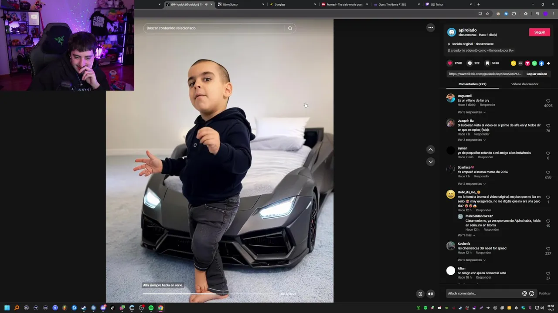Open Daguendi's profile avatar
Viewport: 558px width, 313px height.
point(451,98)
